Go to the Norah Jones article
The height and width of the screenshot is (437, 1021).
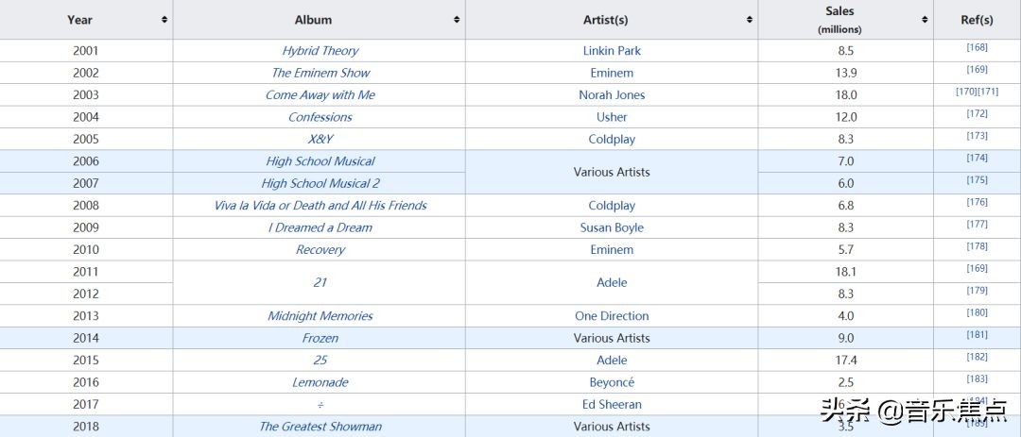pyautogui.click(x=612, y=95)
